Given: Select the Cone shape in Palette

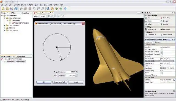Looking at the screenshot, I should point(152,21).
